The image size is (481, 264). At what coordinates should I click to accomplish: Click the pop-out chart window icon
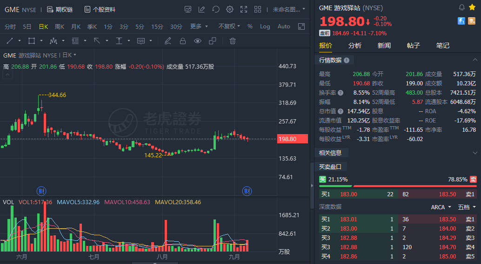pos(301,26)
